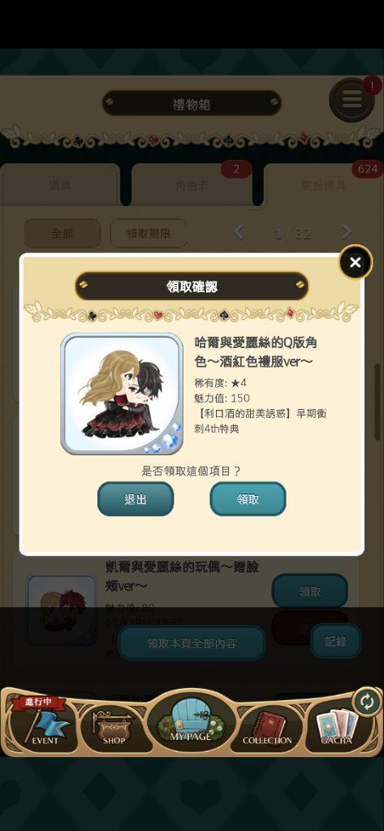Tap the circular refresh arrows icon
This screenshot has width=384, height=831.
tap(366, 702)
